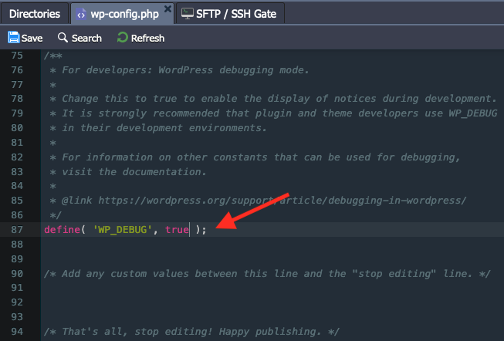The height and width of the screenshot is (341, 504).
Task: Click the '/**' comment opener on line 75
Action: pyautogui.click(x=53, y=56)
